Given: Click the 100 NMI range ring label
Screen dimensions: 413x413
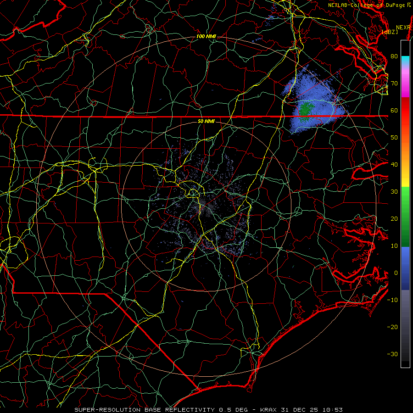Looking at the screenshot, I should pos(206,36).
